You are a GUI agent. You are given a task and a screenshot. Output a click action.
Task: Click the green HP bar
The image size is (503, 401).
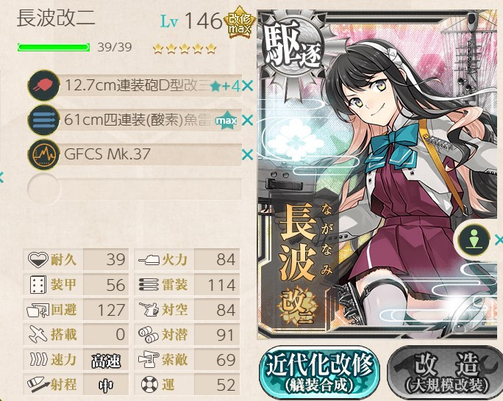click(54, 48)
